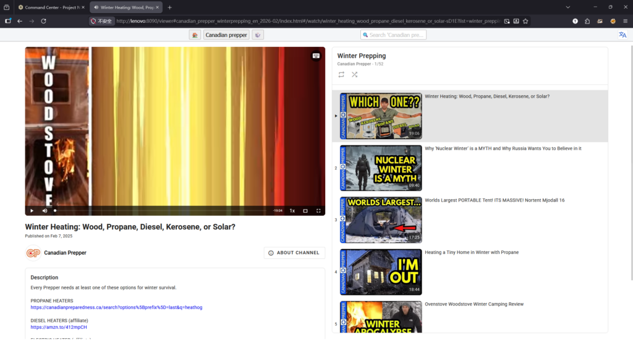Open the 1x playback speed menu
The height and width of the screenshot is (340, 633).
tap(292, 211)
